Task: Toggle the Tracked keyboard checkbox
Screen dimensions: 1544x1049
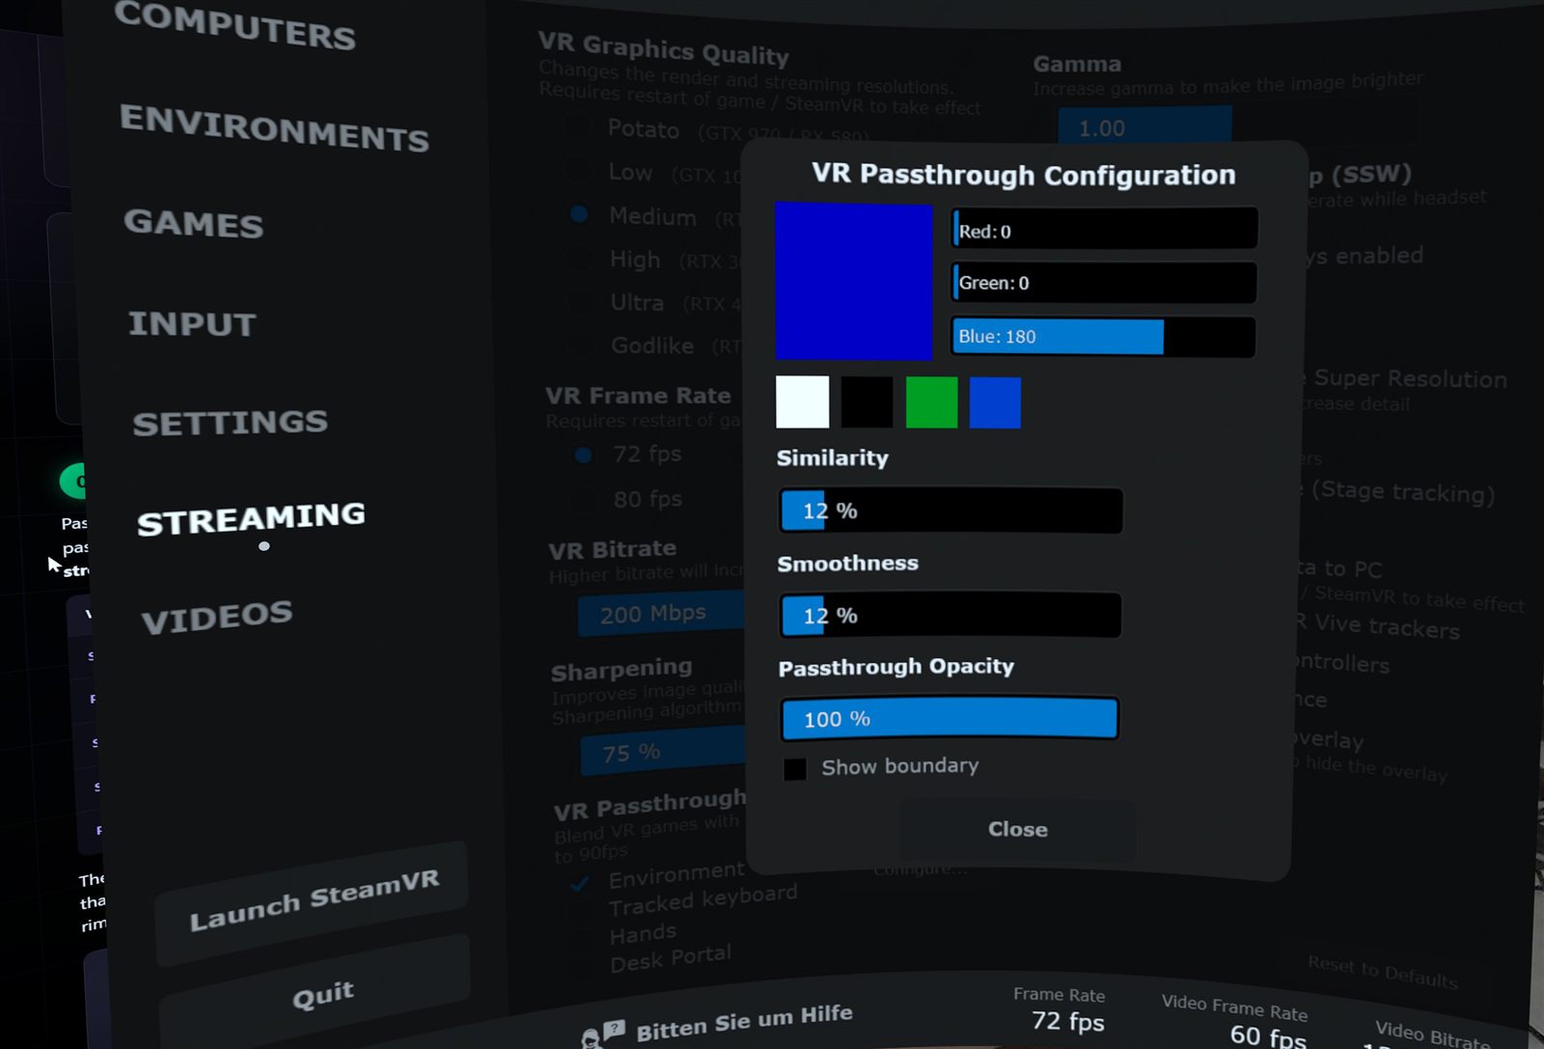Action: coord(581,912)
